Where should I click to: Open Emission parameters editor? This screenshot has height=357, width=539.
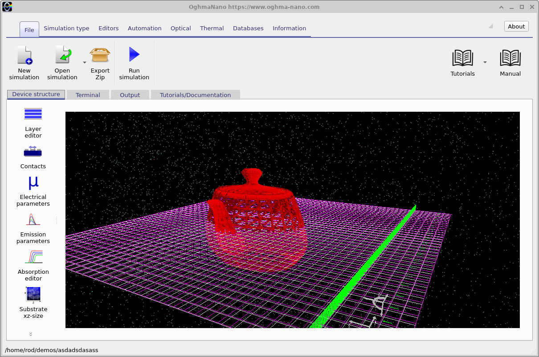pos(33,229)
